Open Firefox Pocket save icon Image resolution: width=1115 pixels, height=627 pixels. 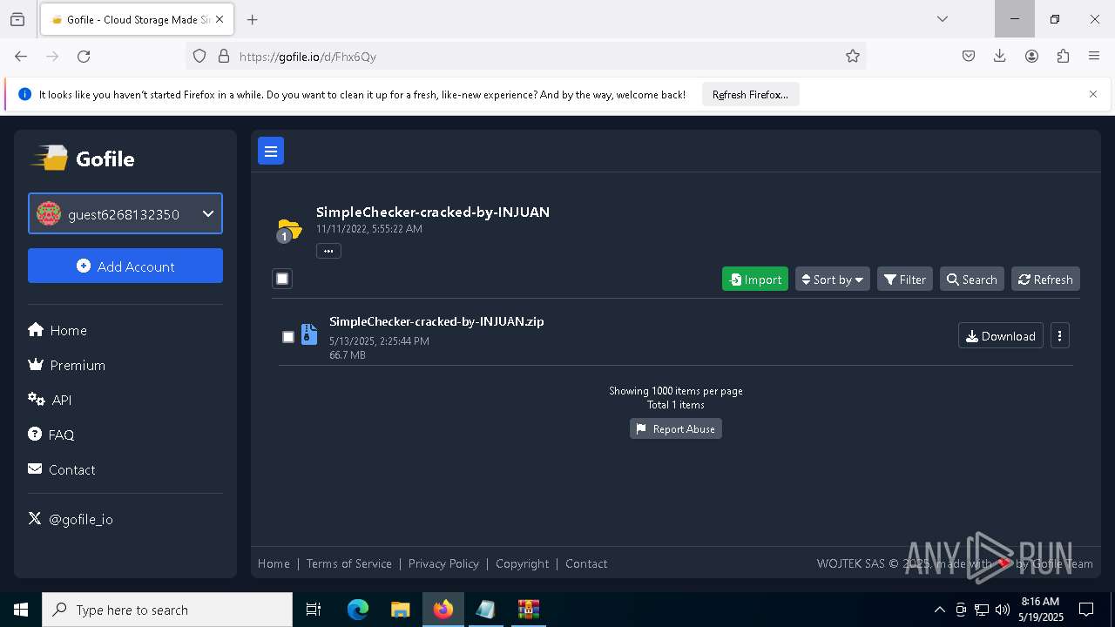coord(969,56)
